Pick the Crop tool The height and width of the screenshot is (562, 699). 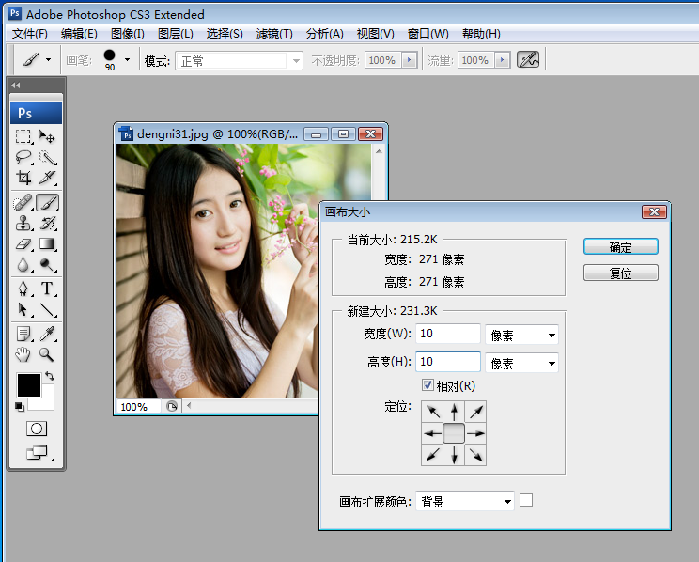point(23,178)
